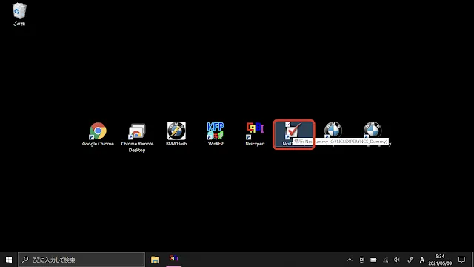
Task: Select the last BMW logo desktop shortcut
Action: (373, 131)
